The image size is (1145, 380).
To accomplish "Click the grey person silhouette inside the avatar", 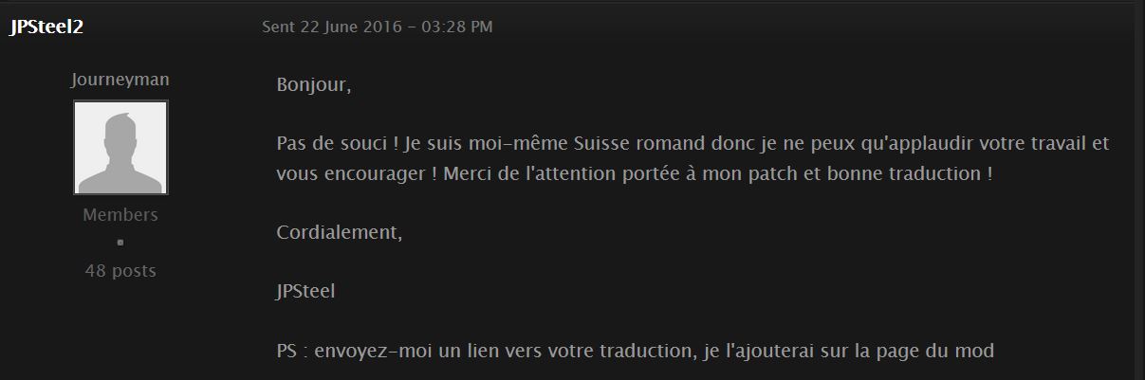I will [120, 153].
